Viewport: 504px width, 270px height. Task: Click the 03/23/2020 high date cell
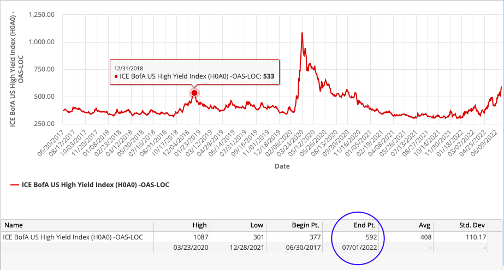(x=182, y=248)
